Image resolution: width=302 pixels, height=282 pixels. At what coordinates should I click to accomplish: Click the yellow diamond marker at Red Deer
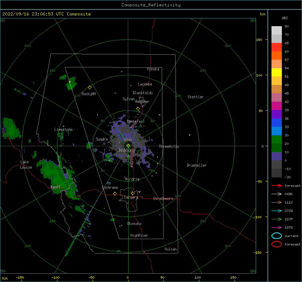(x=138, y=109)
